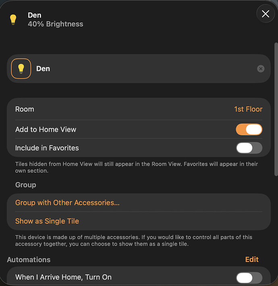
Task: Open the Den icon picker button
Action: (21, 69)
